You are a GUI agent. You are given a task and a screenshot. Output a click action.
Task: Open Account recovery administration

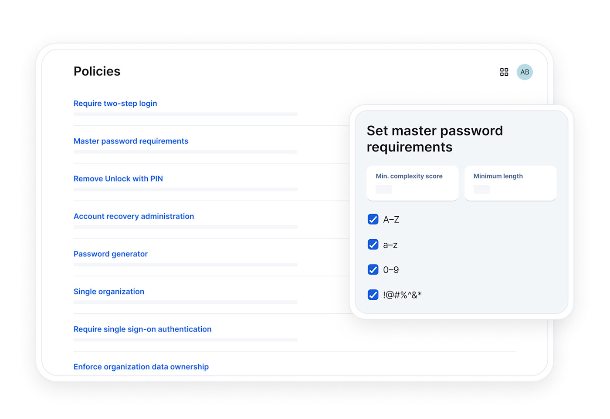[134, 216]
